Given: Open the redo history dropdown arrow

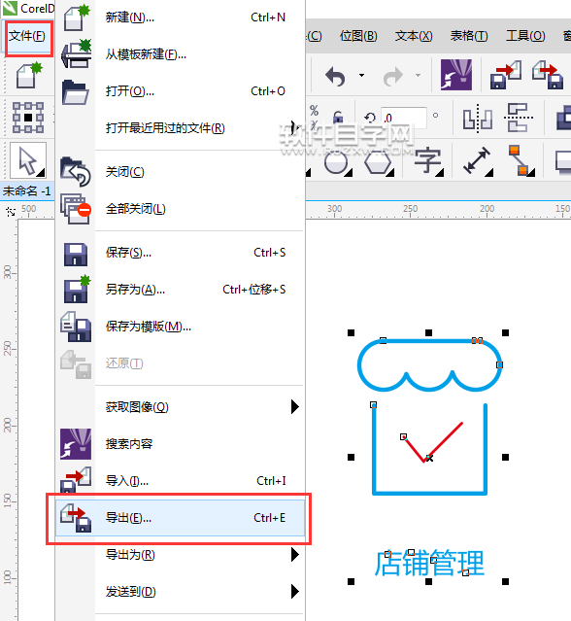Looking at the screenshot, I should click(418, 75).
